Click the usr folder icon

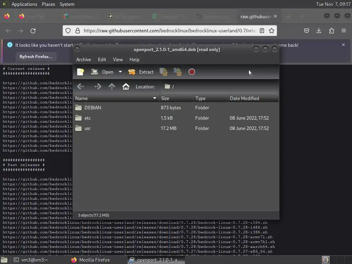coord(78,128)
